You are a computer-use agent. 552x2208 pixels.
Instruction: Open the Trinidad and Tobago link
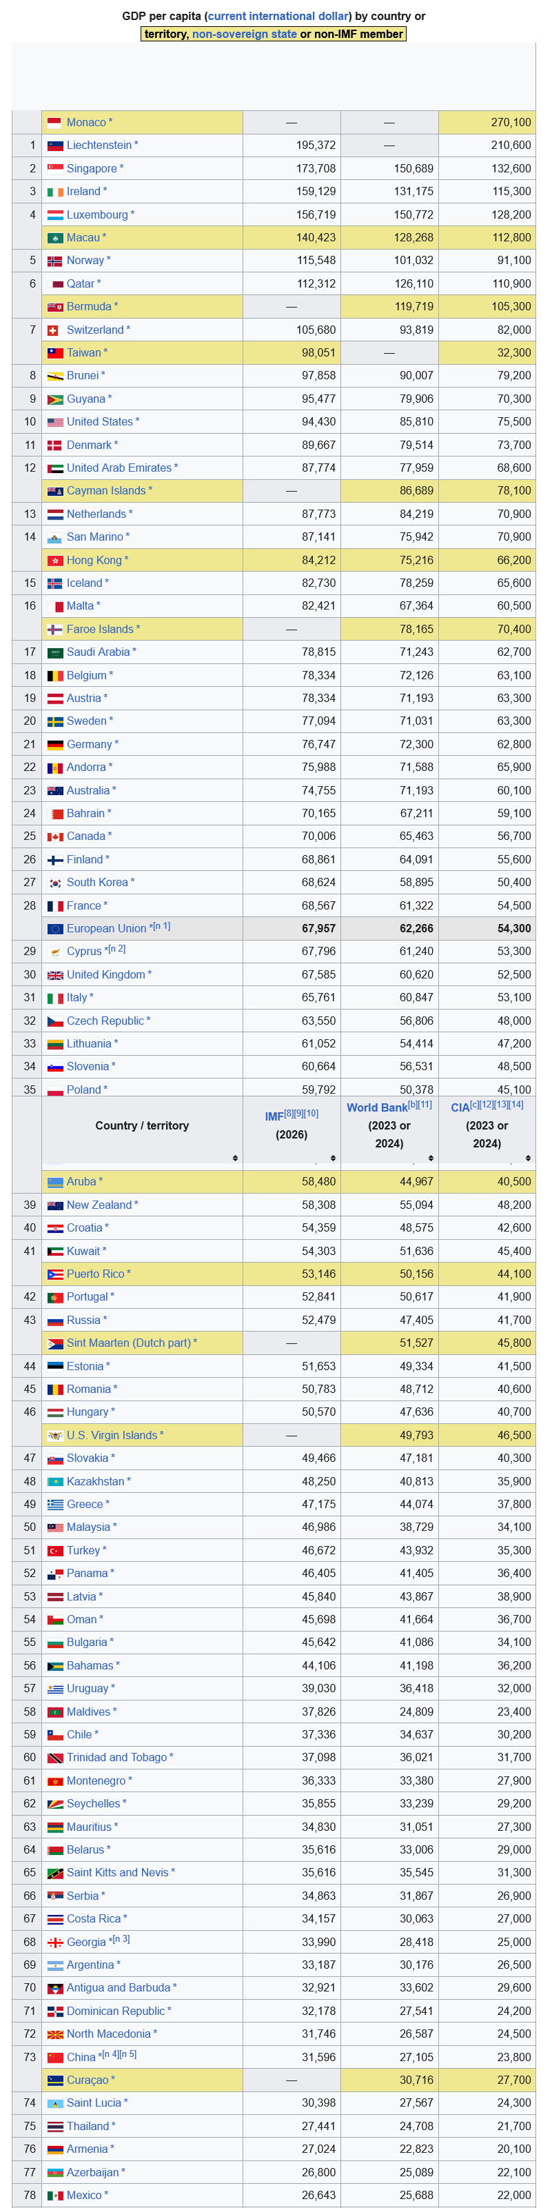(x=116, y=1758)
